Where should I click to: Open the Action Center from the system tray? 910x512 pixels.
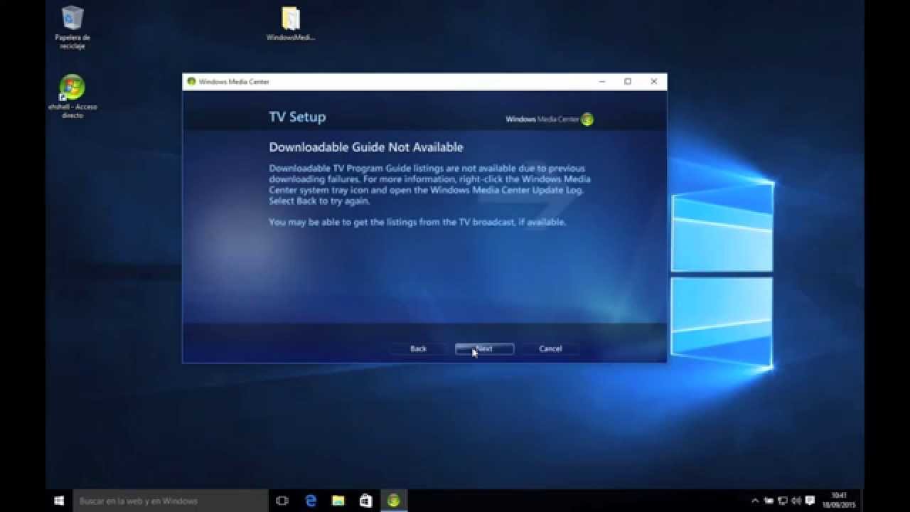(809, 501)
